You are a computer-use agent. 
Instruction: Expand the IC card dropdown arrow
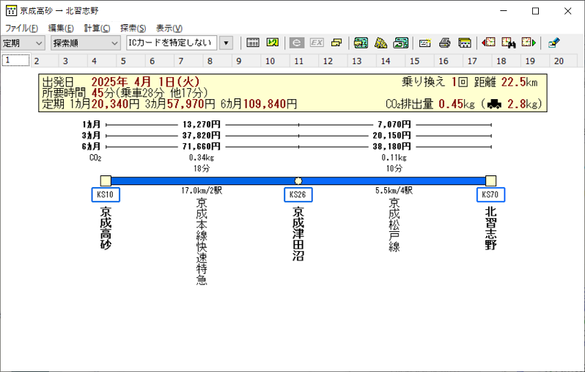pos(226,43)
